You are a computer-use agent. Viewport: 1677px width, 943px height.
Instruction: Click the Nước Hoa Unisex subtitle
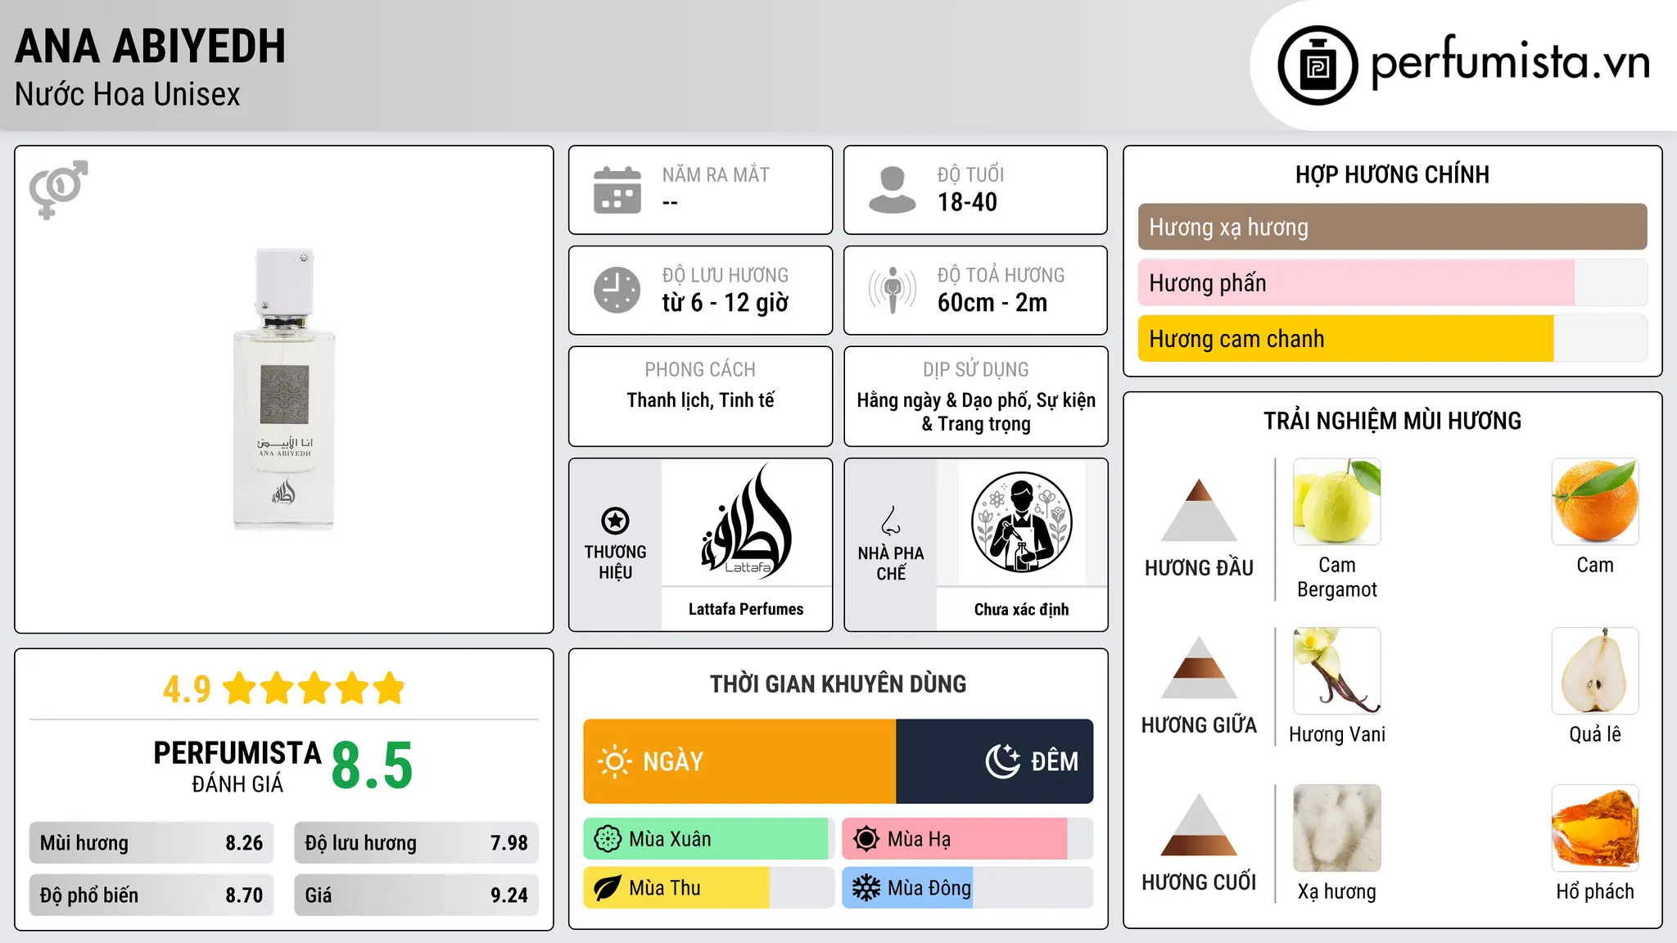tap(128, 95)
